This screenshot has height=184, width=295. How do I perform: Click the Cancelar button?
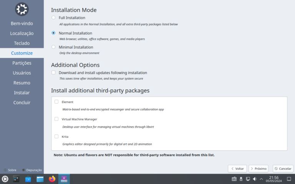(283, 169)
